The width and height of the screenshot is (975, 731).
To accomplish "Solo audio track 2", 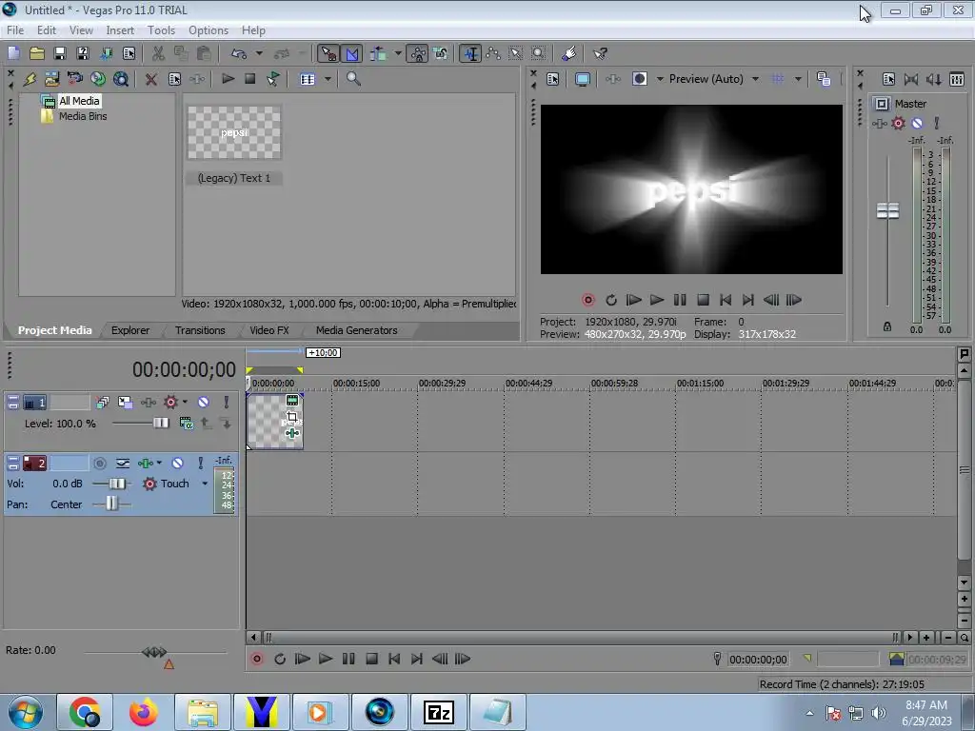I will [x=200, y=464].
